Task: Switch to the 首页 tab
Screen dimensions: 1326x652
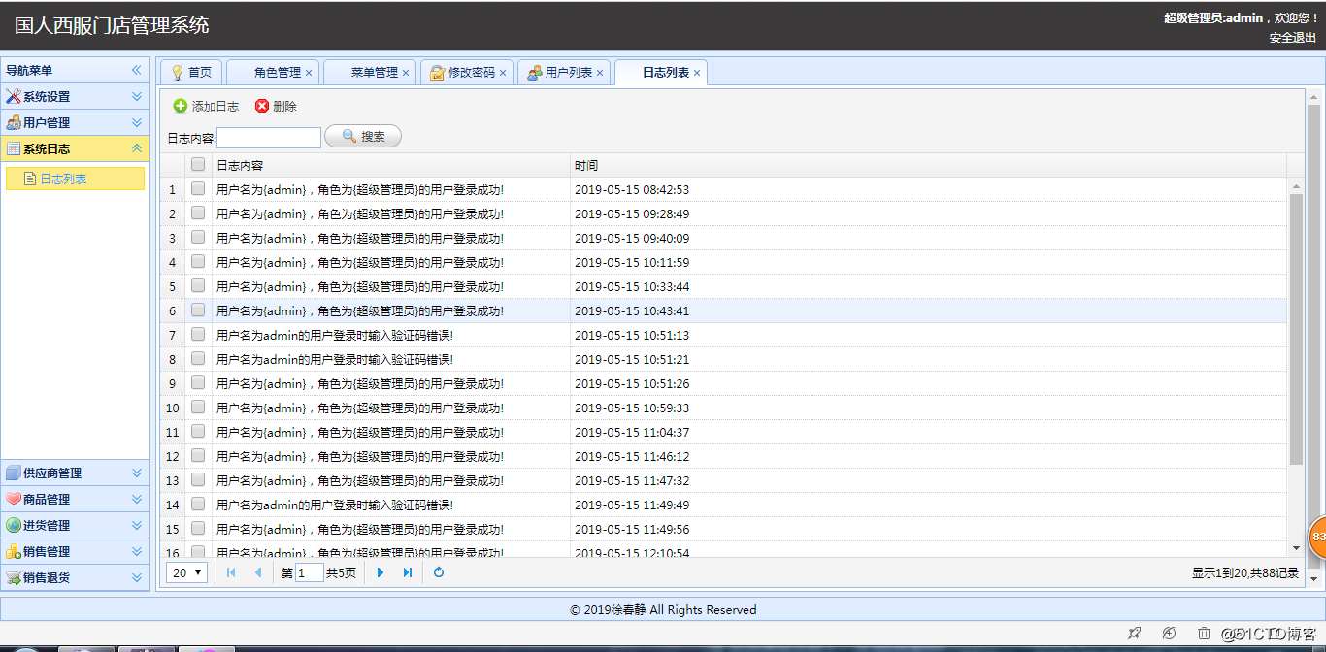Action: tap(191, 73)
